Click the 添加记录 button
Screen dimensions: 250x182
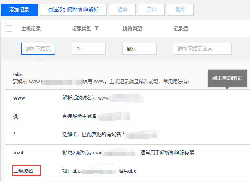coord(19,10)
